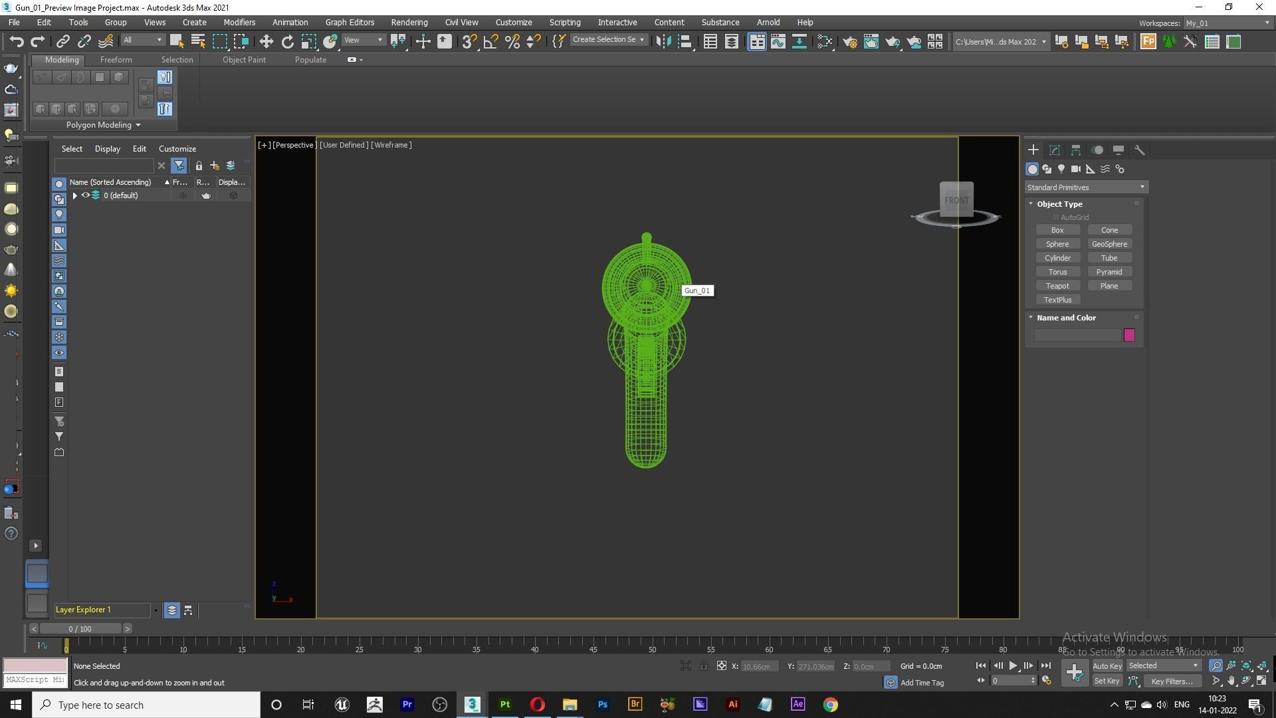Click the Bind to Space Warp icon

point(106,41)
